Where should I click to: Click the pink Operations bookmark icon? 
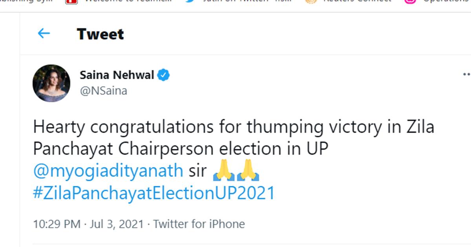tap(410, 2)
